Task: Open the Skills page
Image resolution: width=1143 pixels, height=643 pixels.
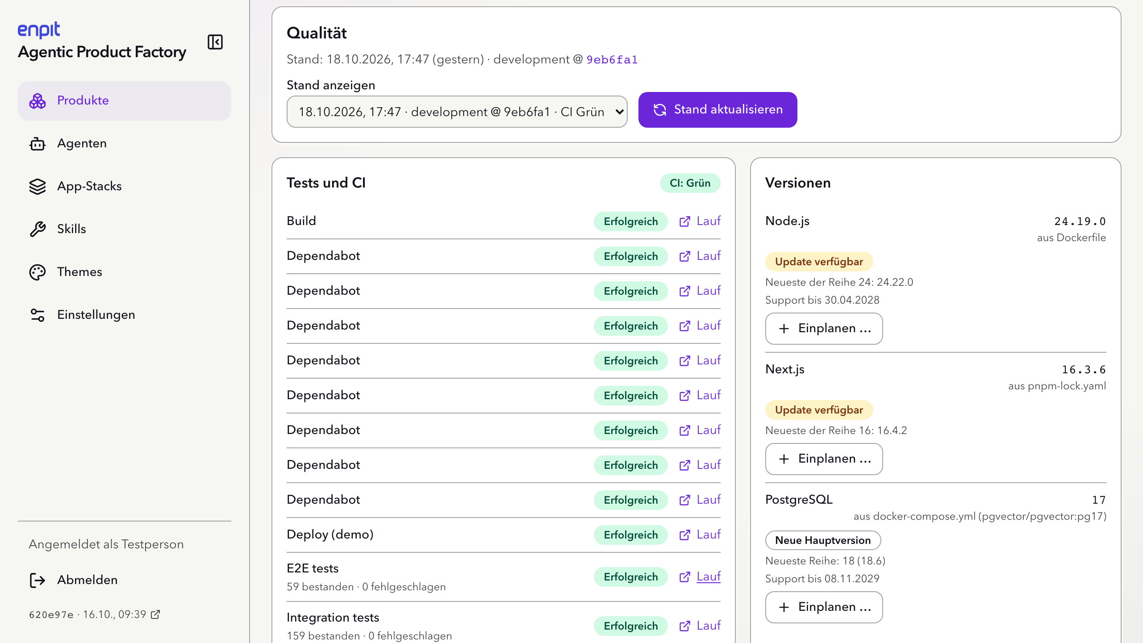Action: (x=125, y=230)
